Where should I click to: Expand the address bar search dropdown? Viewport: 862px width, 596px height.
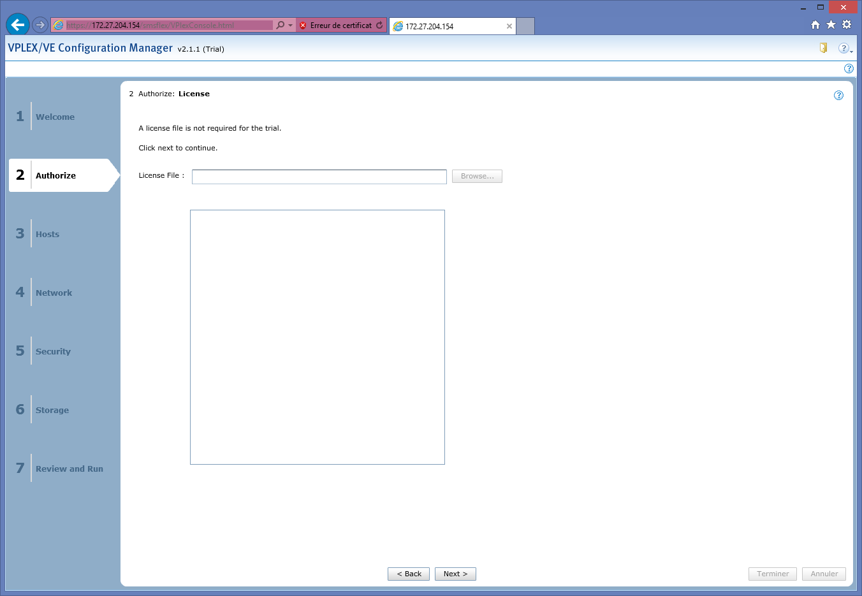(291, 25)
